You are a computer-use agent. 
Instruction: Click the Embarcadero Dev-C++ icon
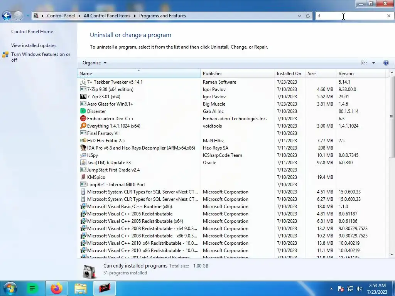tap(83, 118)
